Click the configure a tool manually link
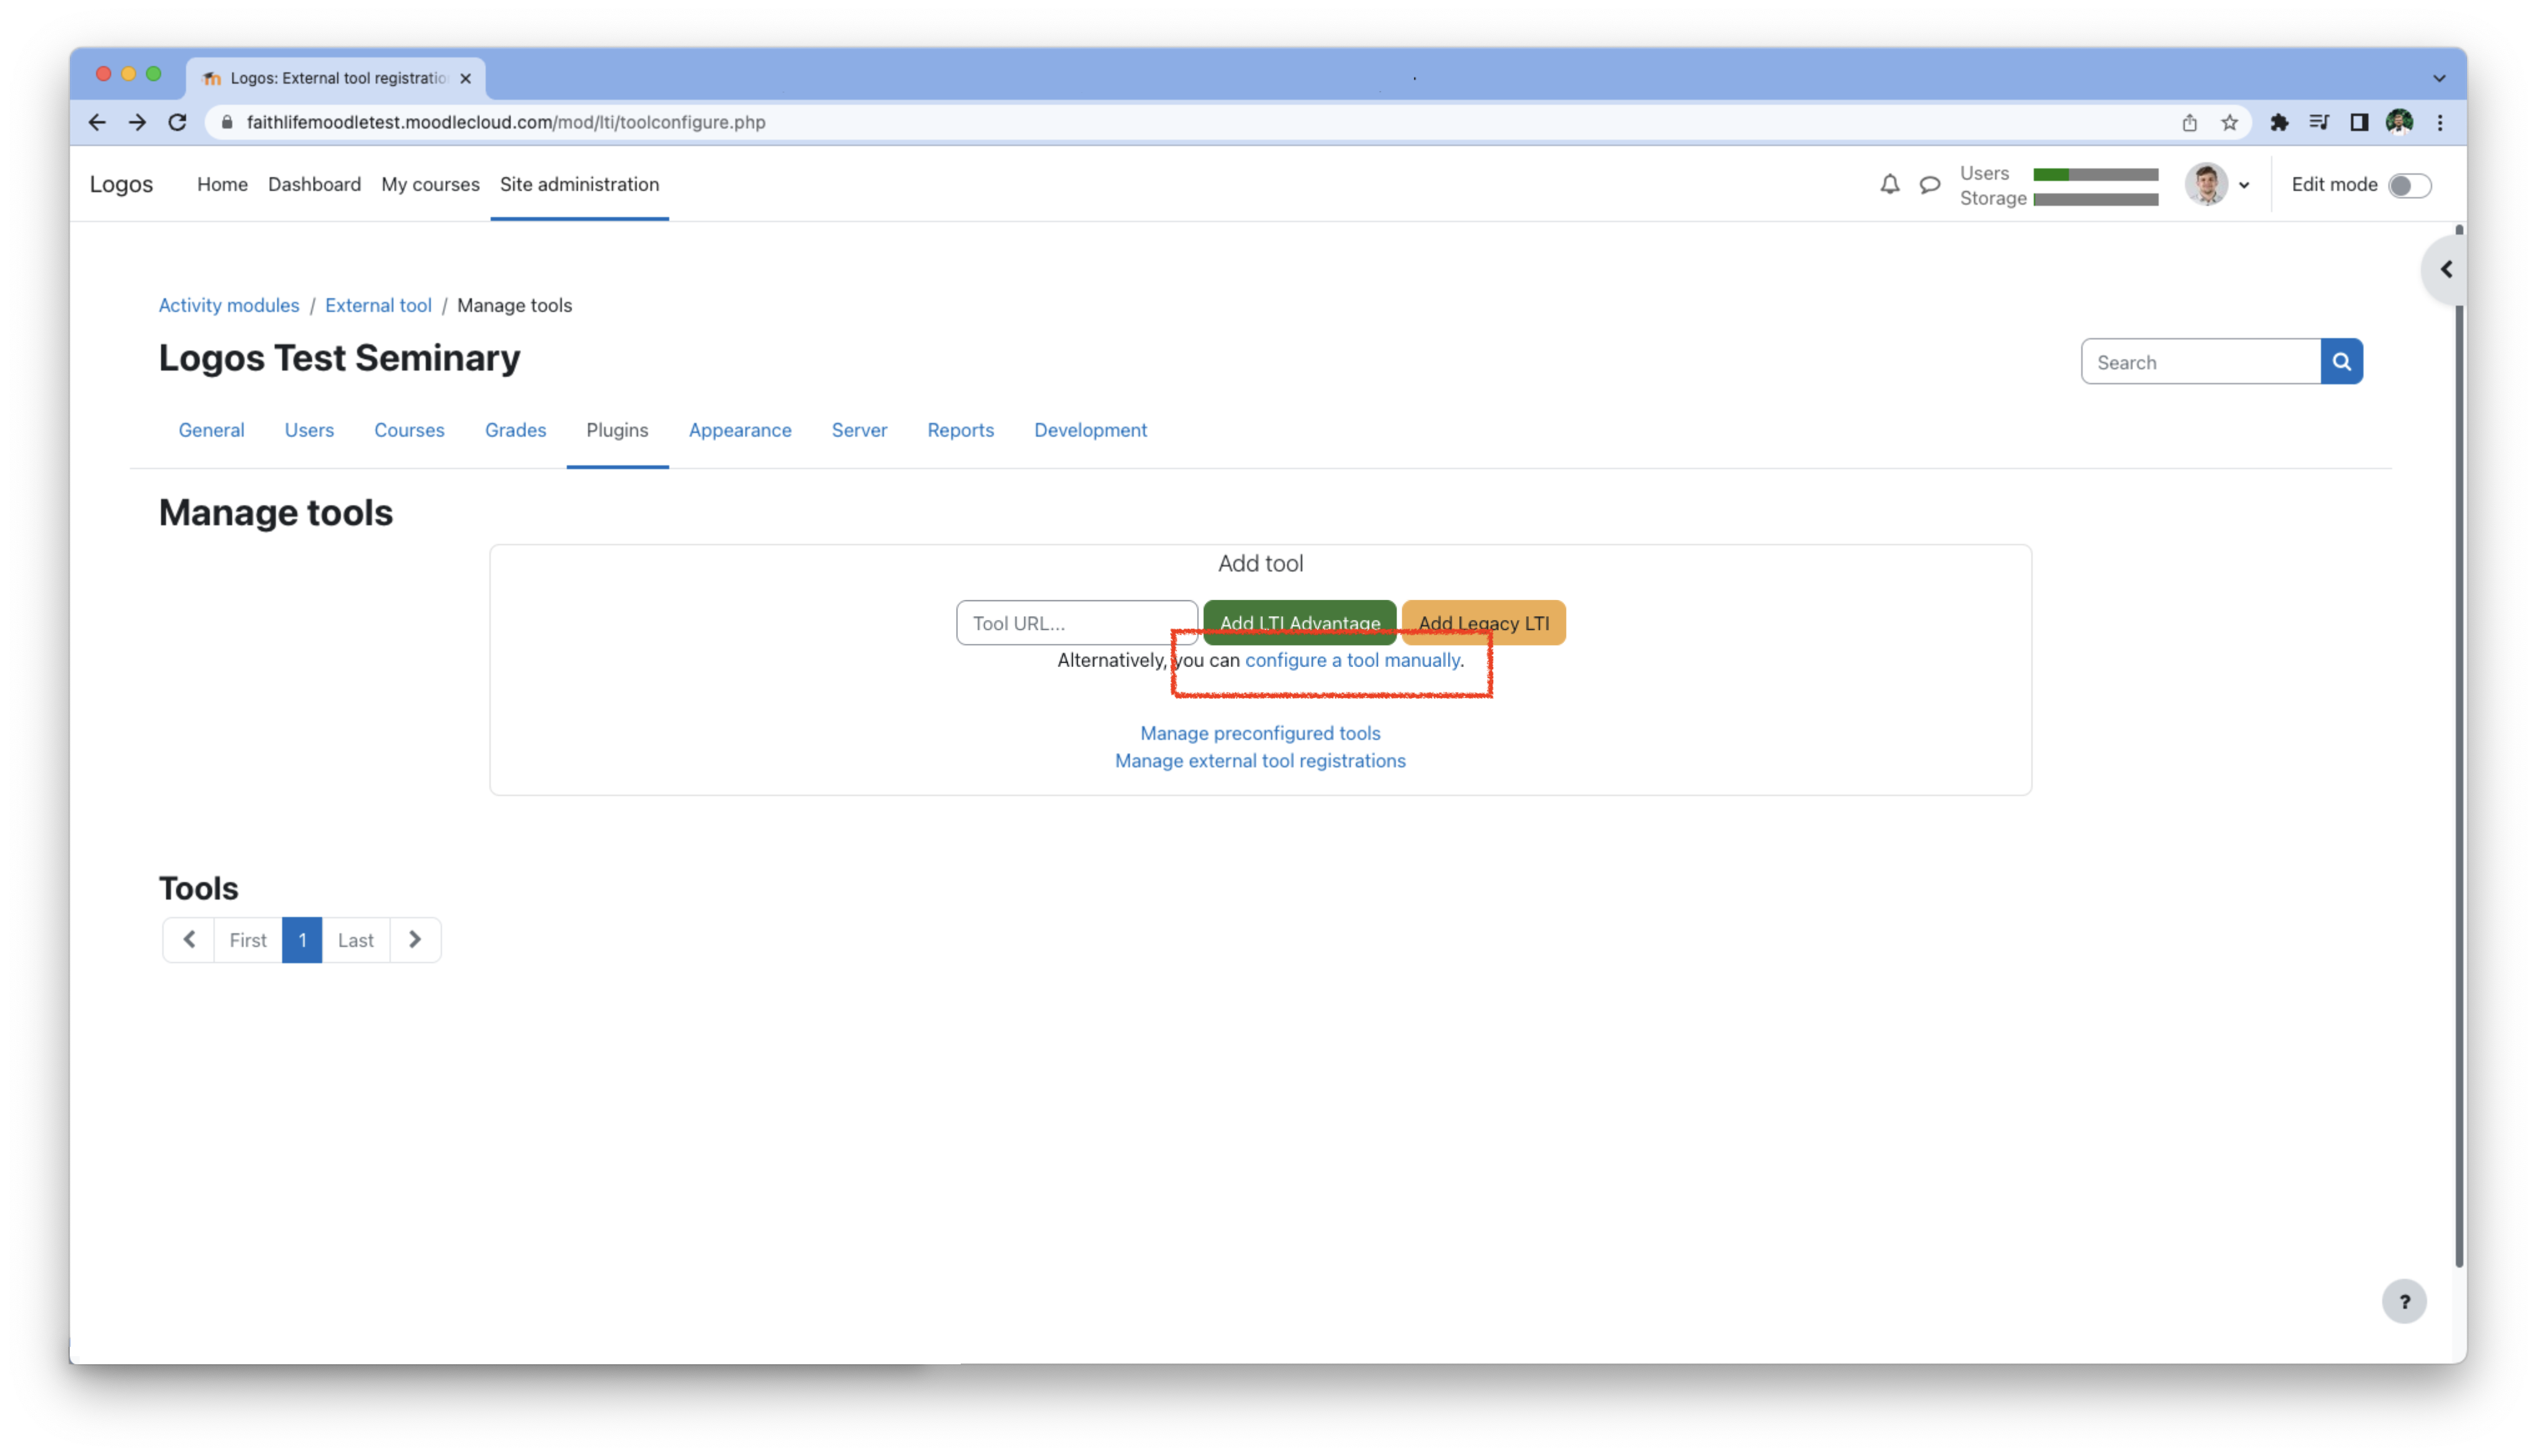Image resolution: width=2537 pixels, height=1456 pixels. [1353, 660]
